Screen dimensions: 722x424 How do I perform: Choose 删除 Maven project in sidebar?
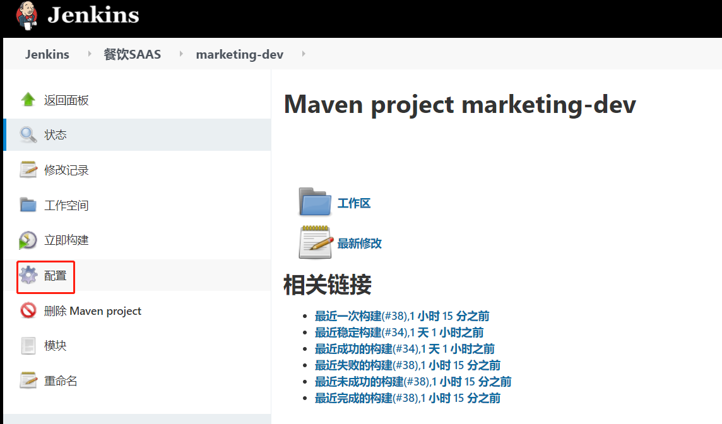click(x=93, y=311)
